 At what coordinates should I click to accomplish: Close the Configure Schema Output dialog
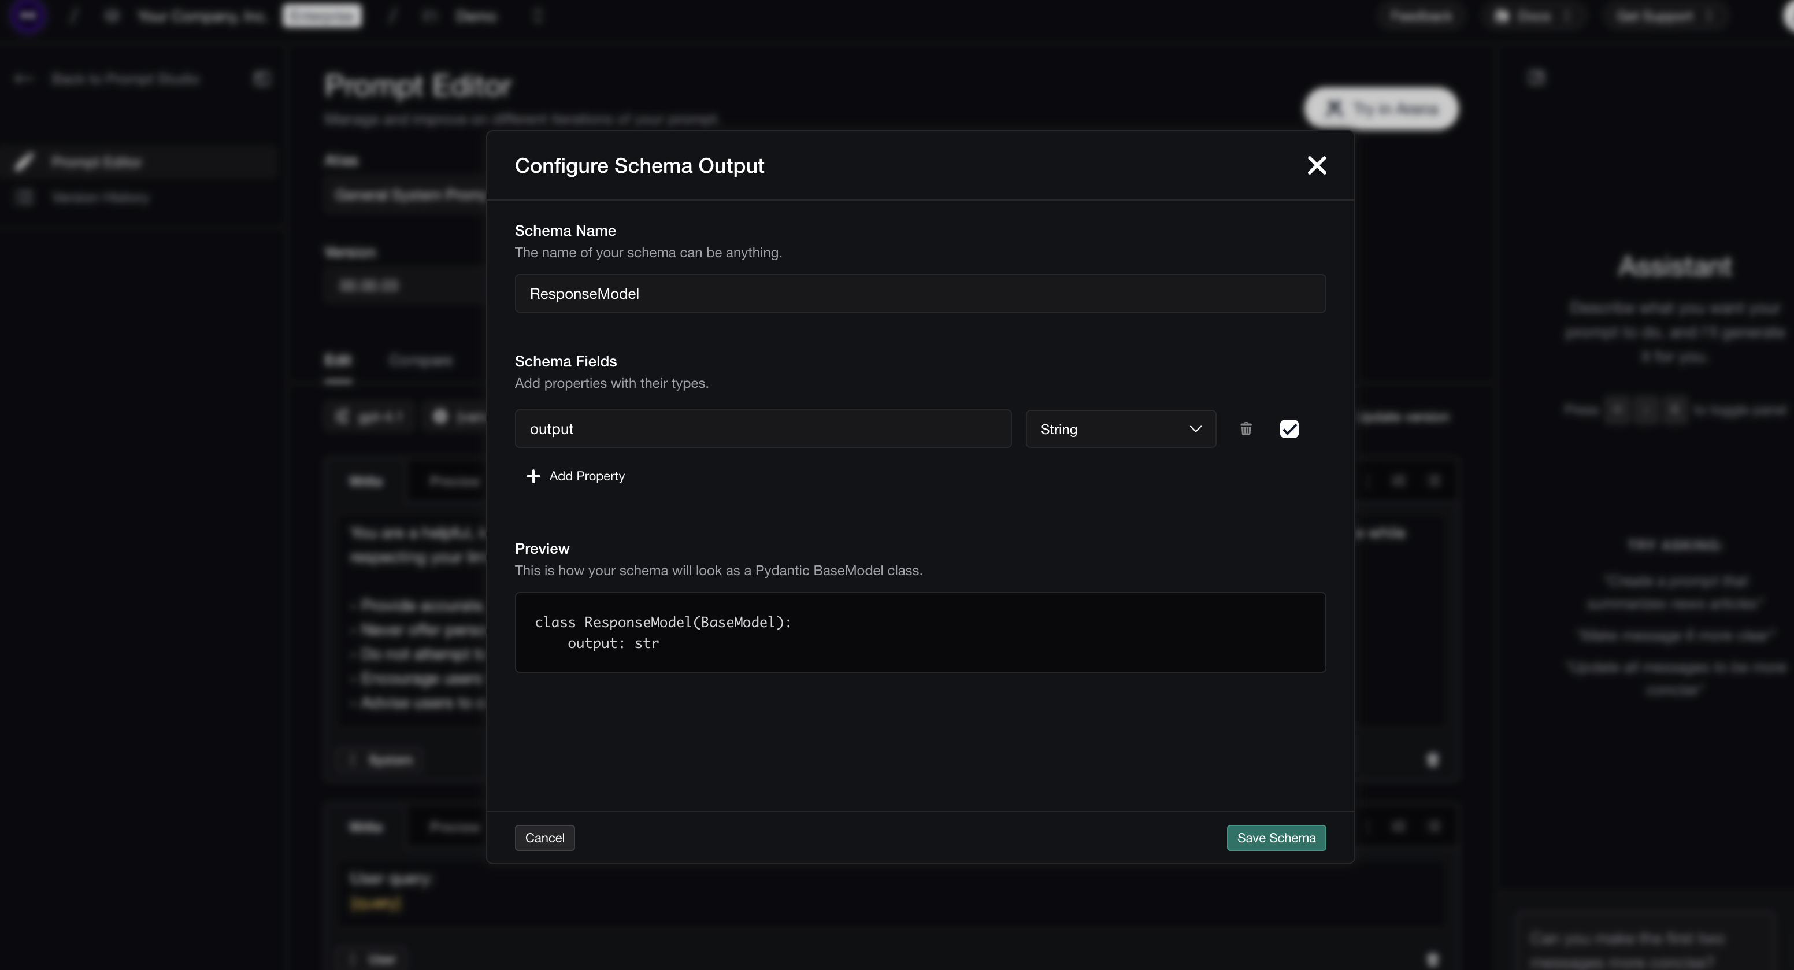pyautogui.click(x=1316, y=165)
